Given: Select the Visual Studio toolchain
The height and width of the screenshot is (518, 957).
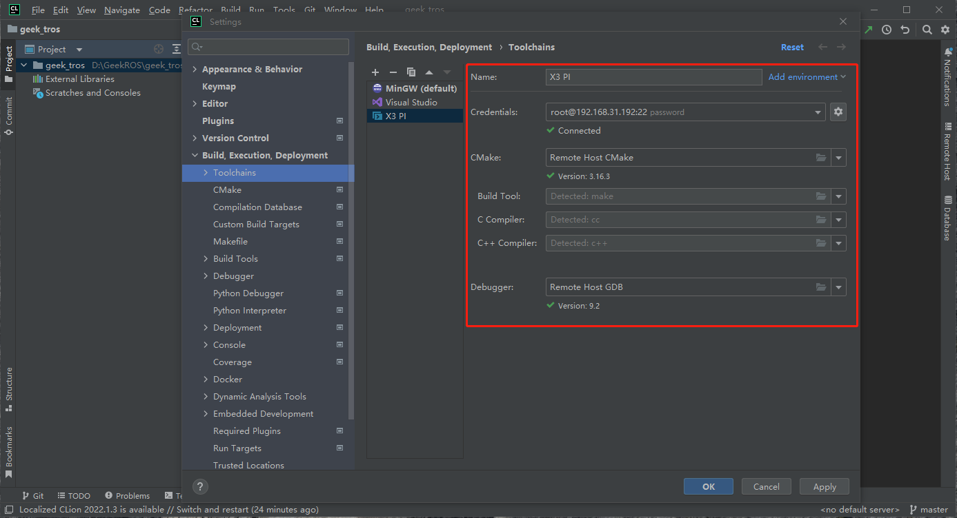Looking at the screenshot, I should (x=411, y=102).
